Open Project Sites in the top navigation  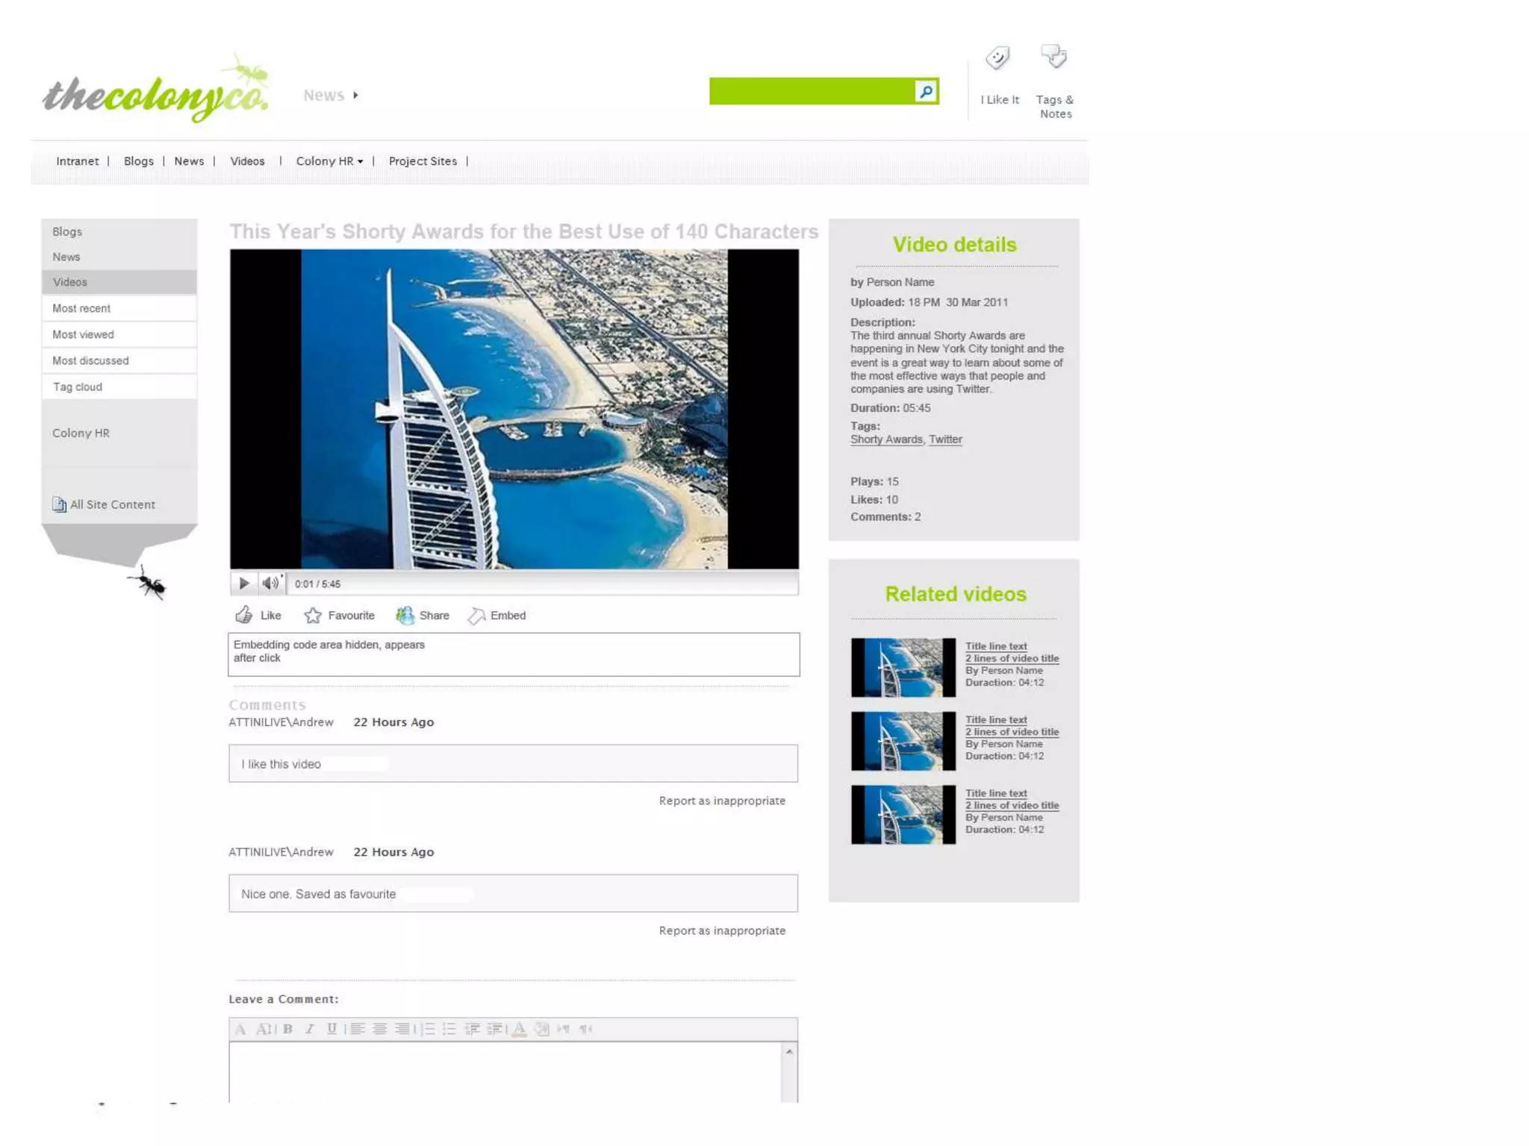[x=423, y=161]
